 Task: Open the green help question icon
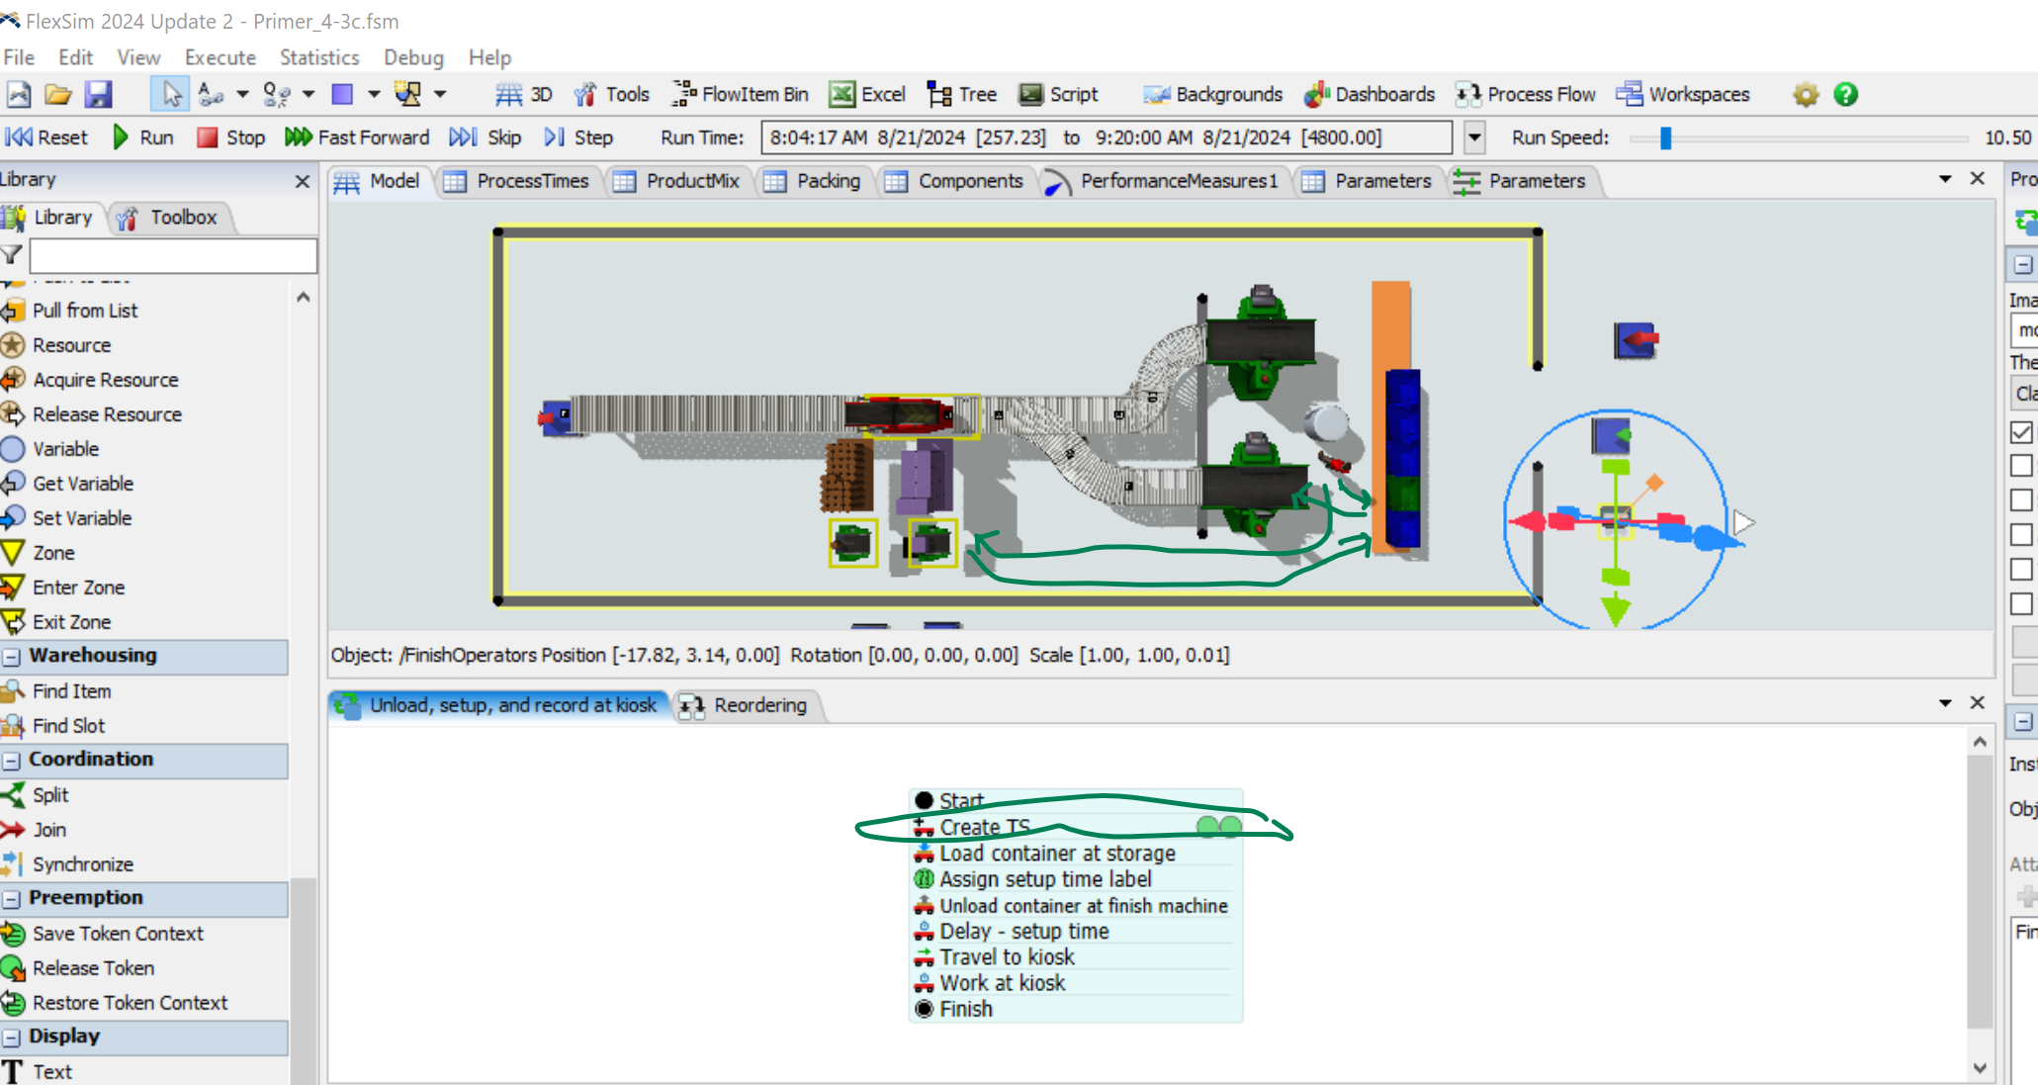click(1845, 94)
